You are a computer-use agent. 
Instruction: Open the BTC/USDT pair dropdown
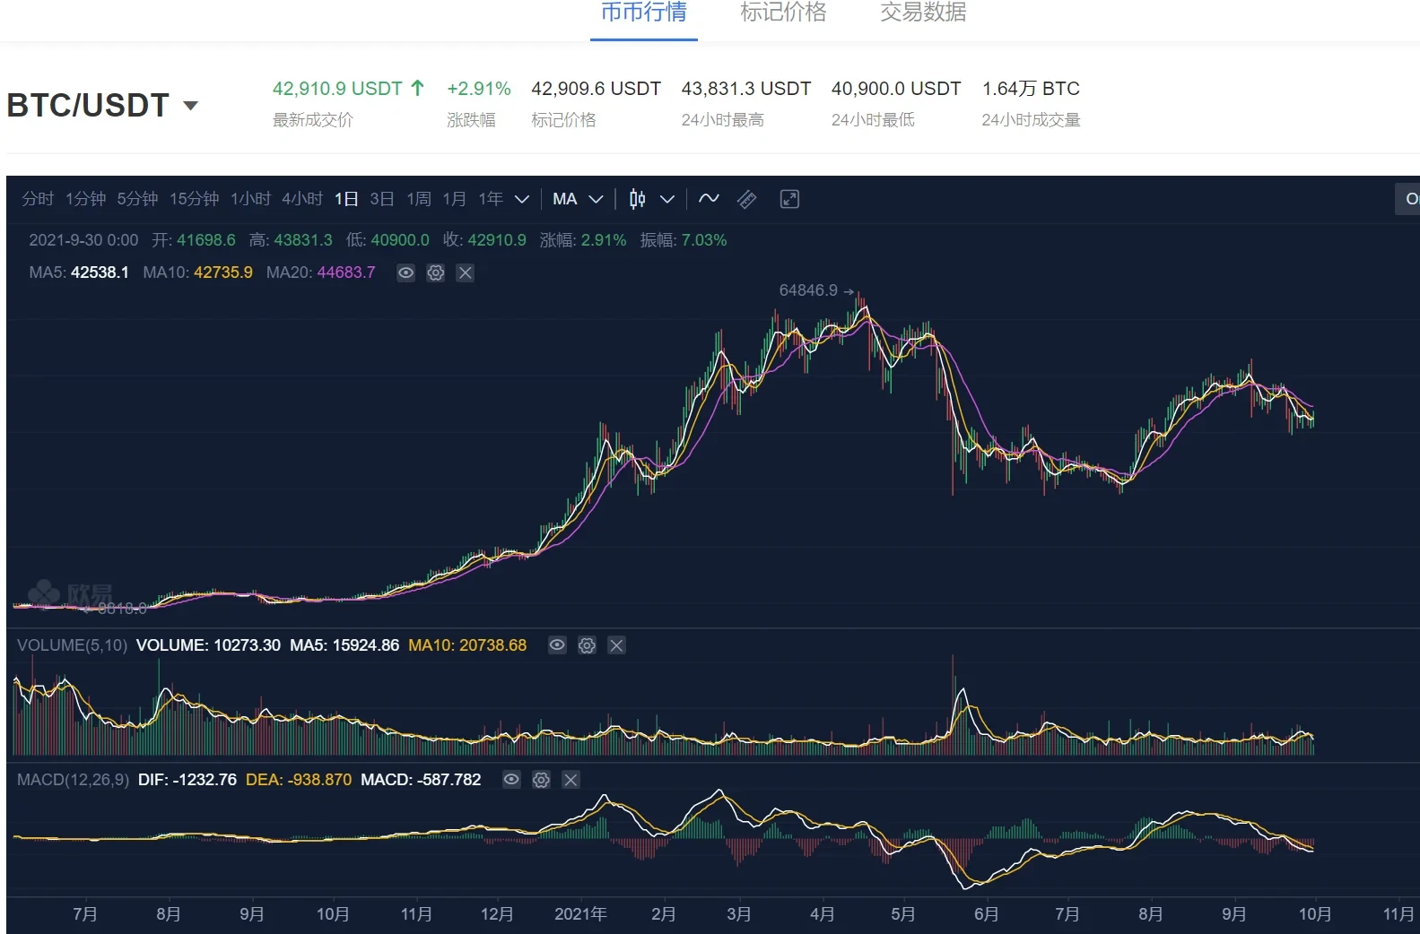tap(190, 106)
